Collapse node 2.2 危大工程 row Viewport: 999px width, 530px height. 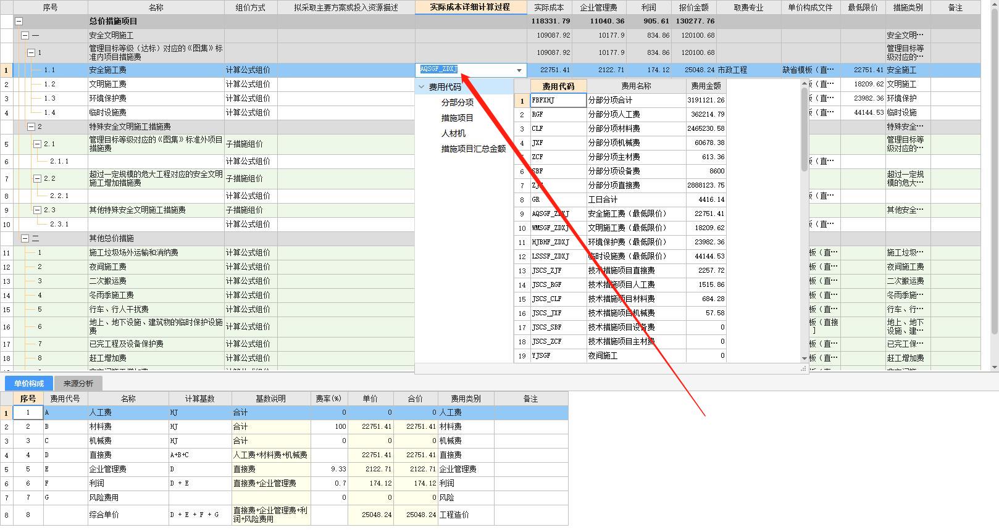click(37, 178)
